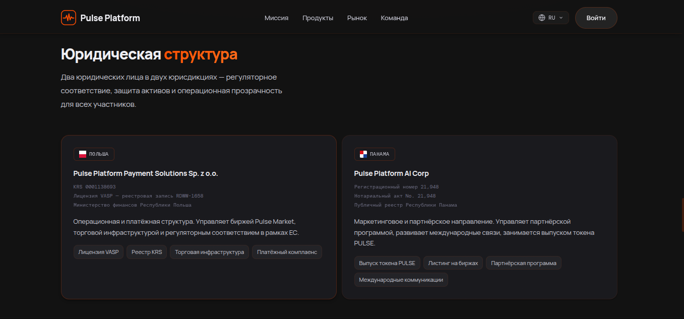Click the Листинг на биржах tag
This screenshot has height=319, width=684.
[x=453, y=263]
